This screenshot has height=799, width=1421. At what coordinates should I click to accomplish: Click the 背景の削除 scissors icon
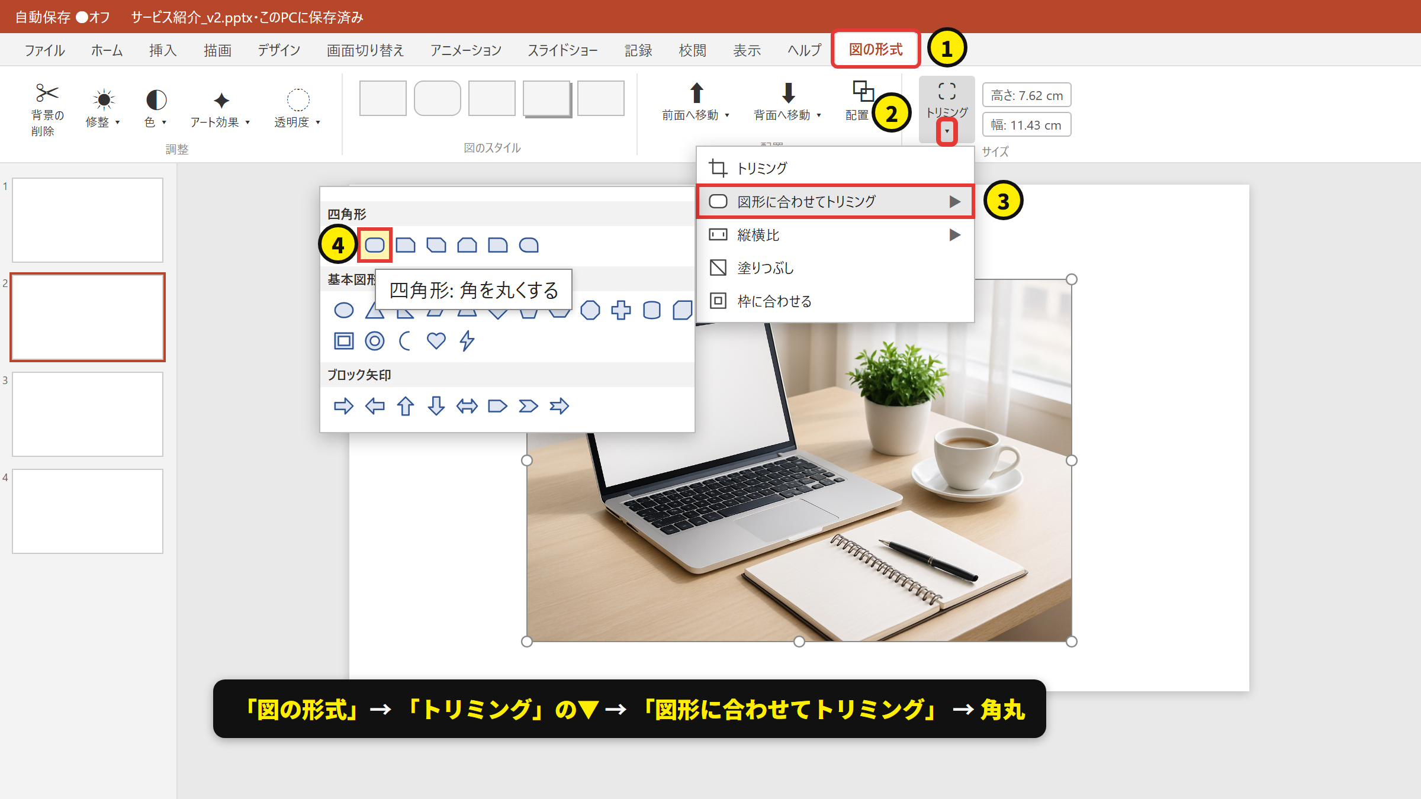[47, 93]
